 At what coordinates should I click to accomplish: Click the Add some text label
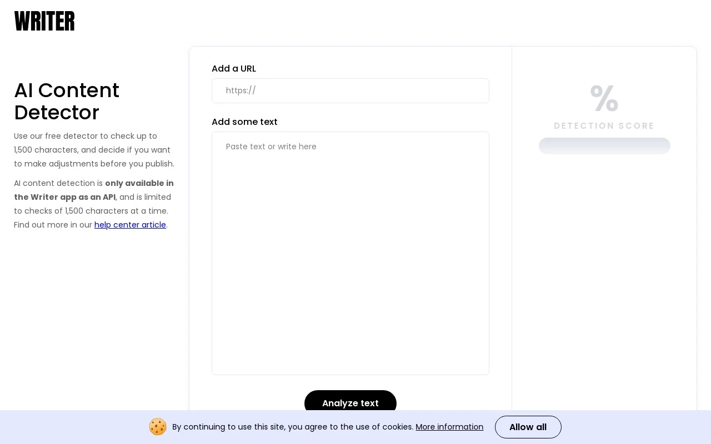coord(244,122)
